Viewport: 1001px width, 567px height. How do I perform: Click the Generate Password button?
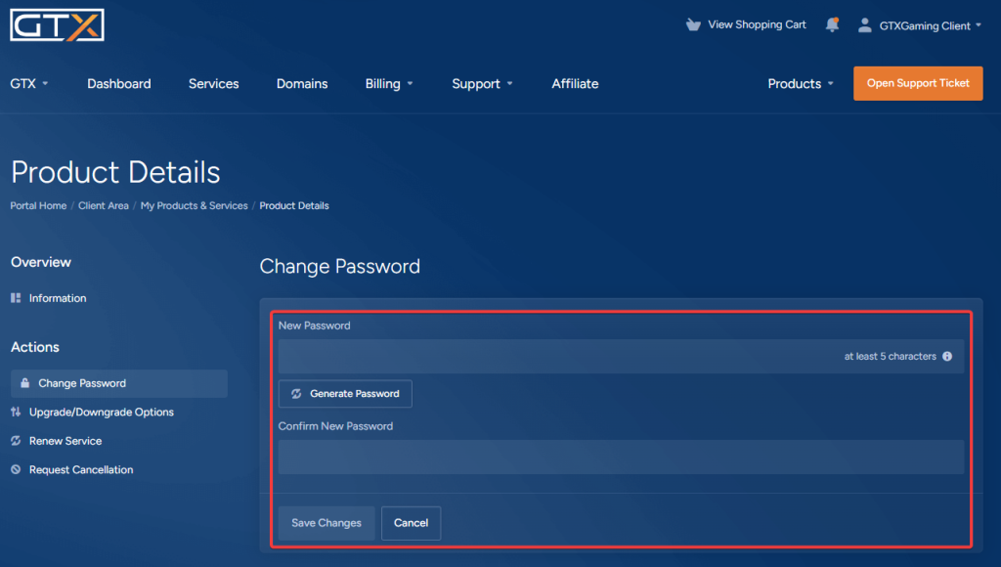[345, 393]
